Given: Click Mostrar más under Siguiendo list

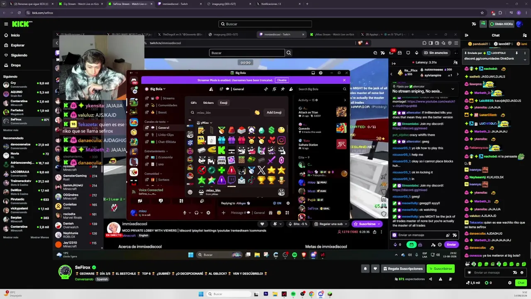Looking at the screenshot, I should 11,130.
